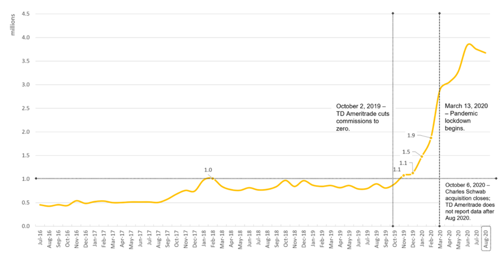Select the Jul-16 label on the x-axis
Screen dimensions: 500x258
tap(39, 237)
